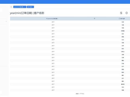
Task: Remove the 客户名称 chip via its x
Action: [x=33, y=7]
